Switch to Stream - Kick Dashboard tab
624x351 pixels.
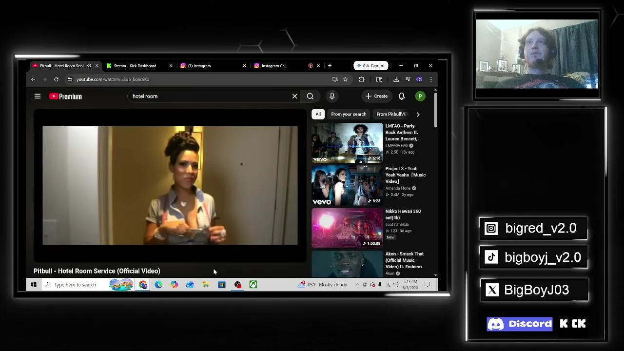[135, 66]
